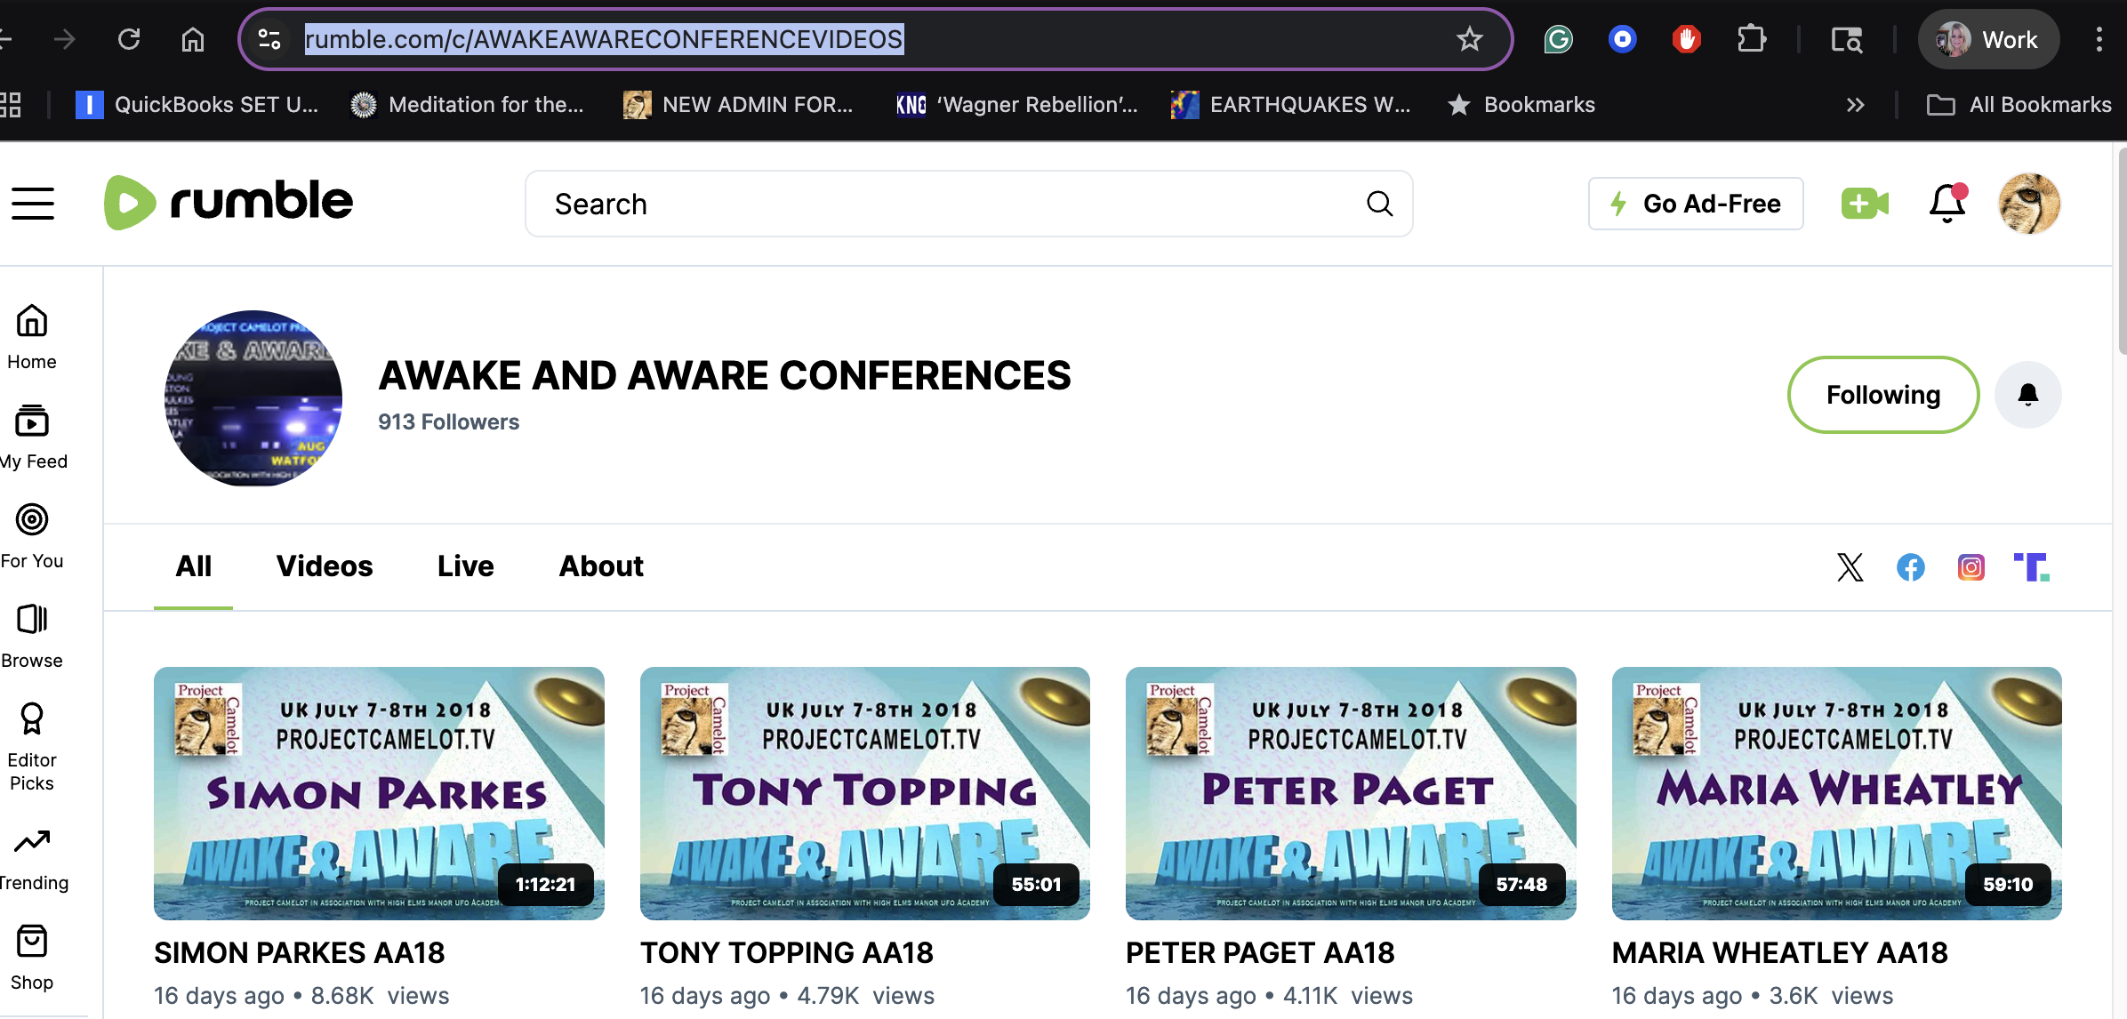Click the search magnifier icon
This screenshot has height=1019, width=2127.
[x=1379, y=204]
